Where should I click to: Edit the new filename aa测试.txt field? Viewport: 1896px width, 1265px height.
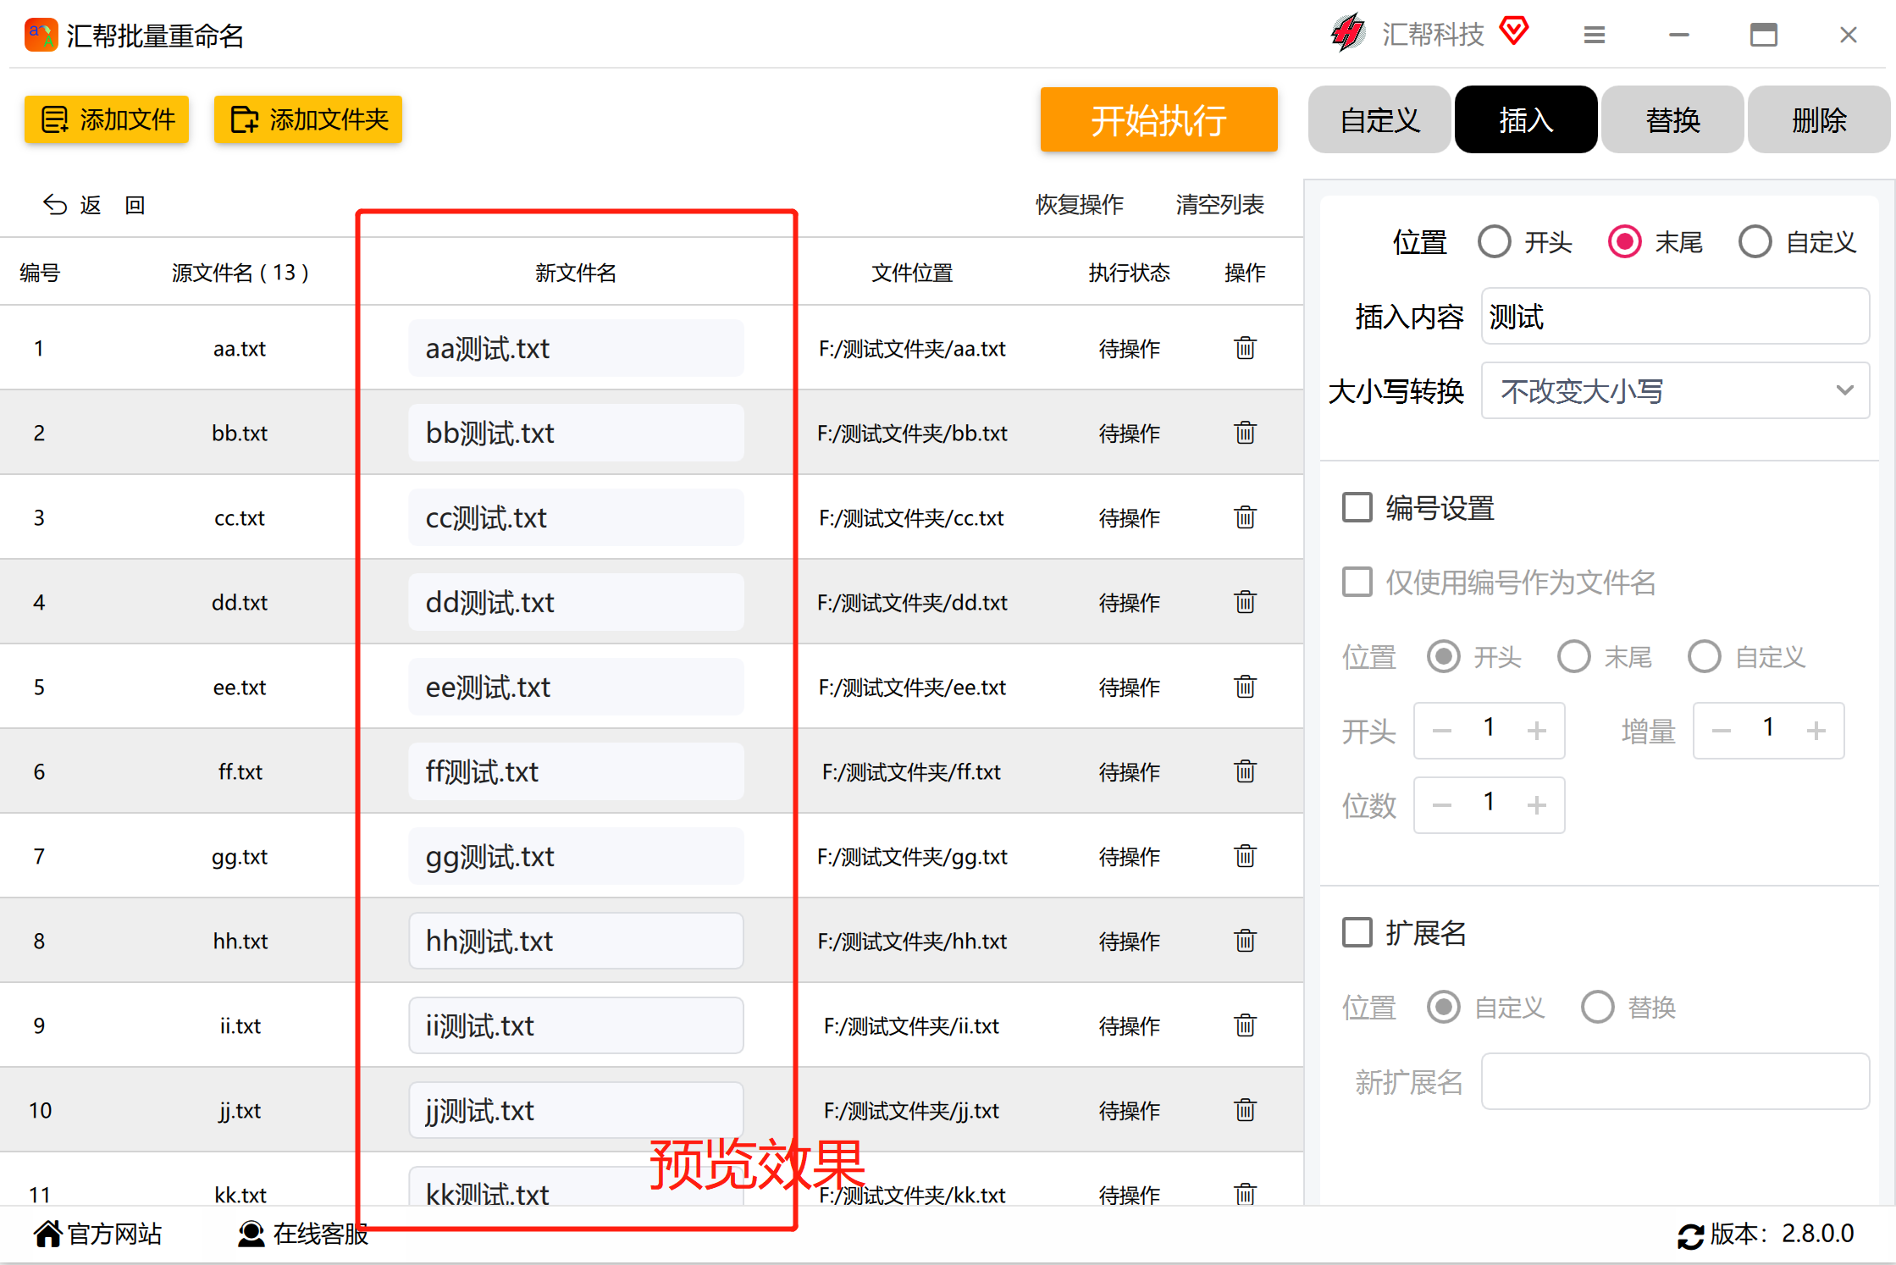click(x=576, y=348)
